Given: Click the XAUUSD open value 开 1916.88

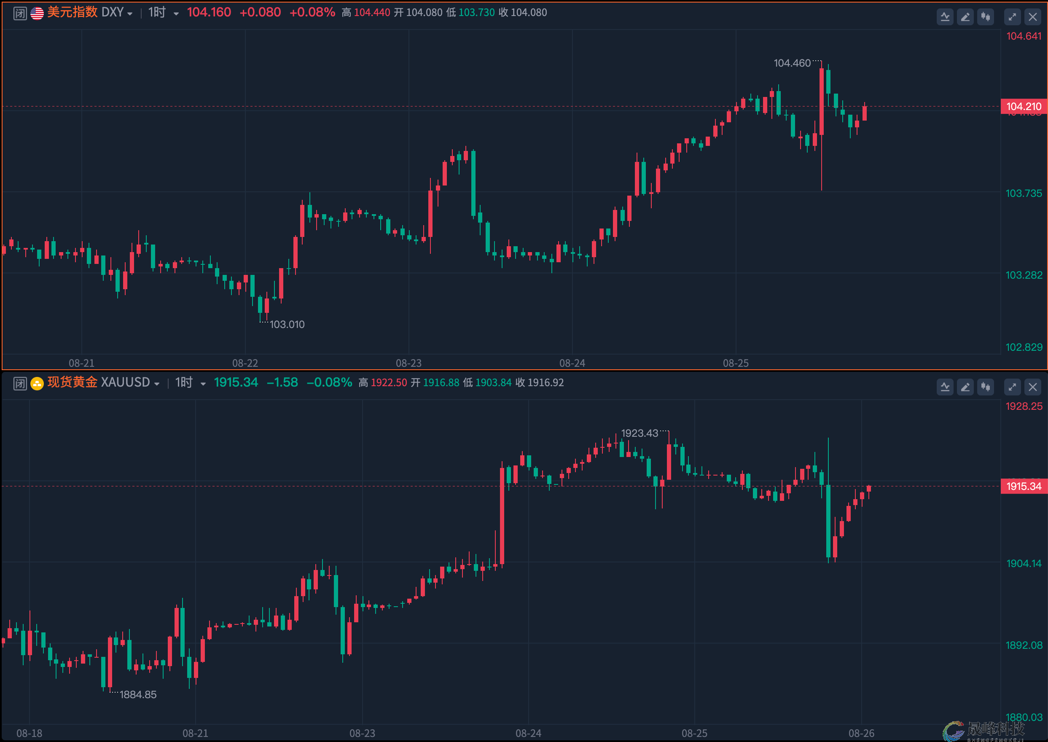Looking at the screenshot, I should click(x=435, y=383).
